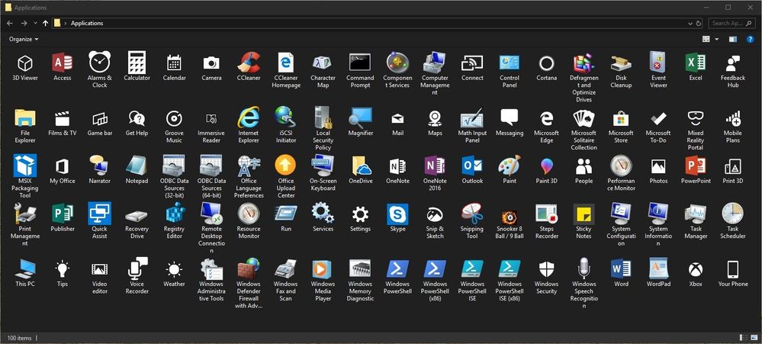Select the Paint 3D icon

(546, 166)
